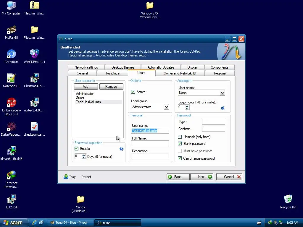Toggle Can change password checkbox

(180, 158)
